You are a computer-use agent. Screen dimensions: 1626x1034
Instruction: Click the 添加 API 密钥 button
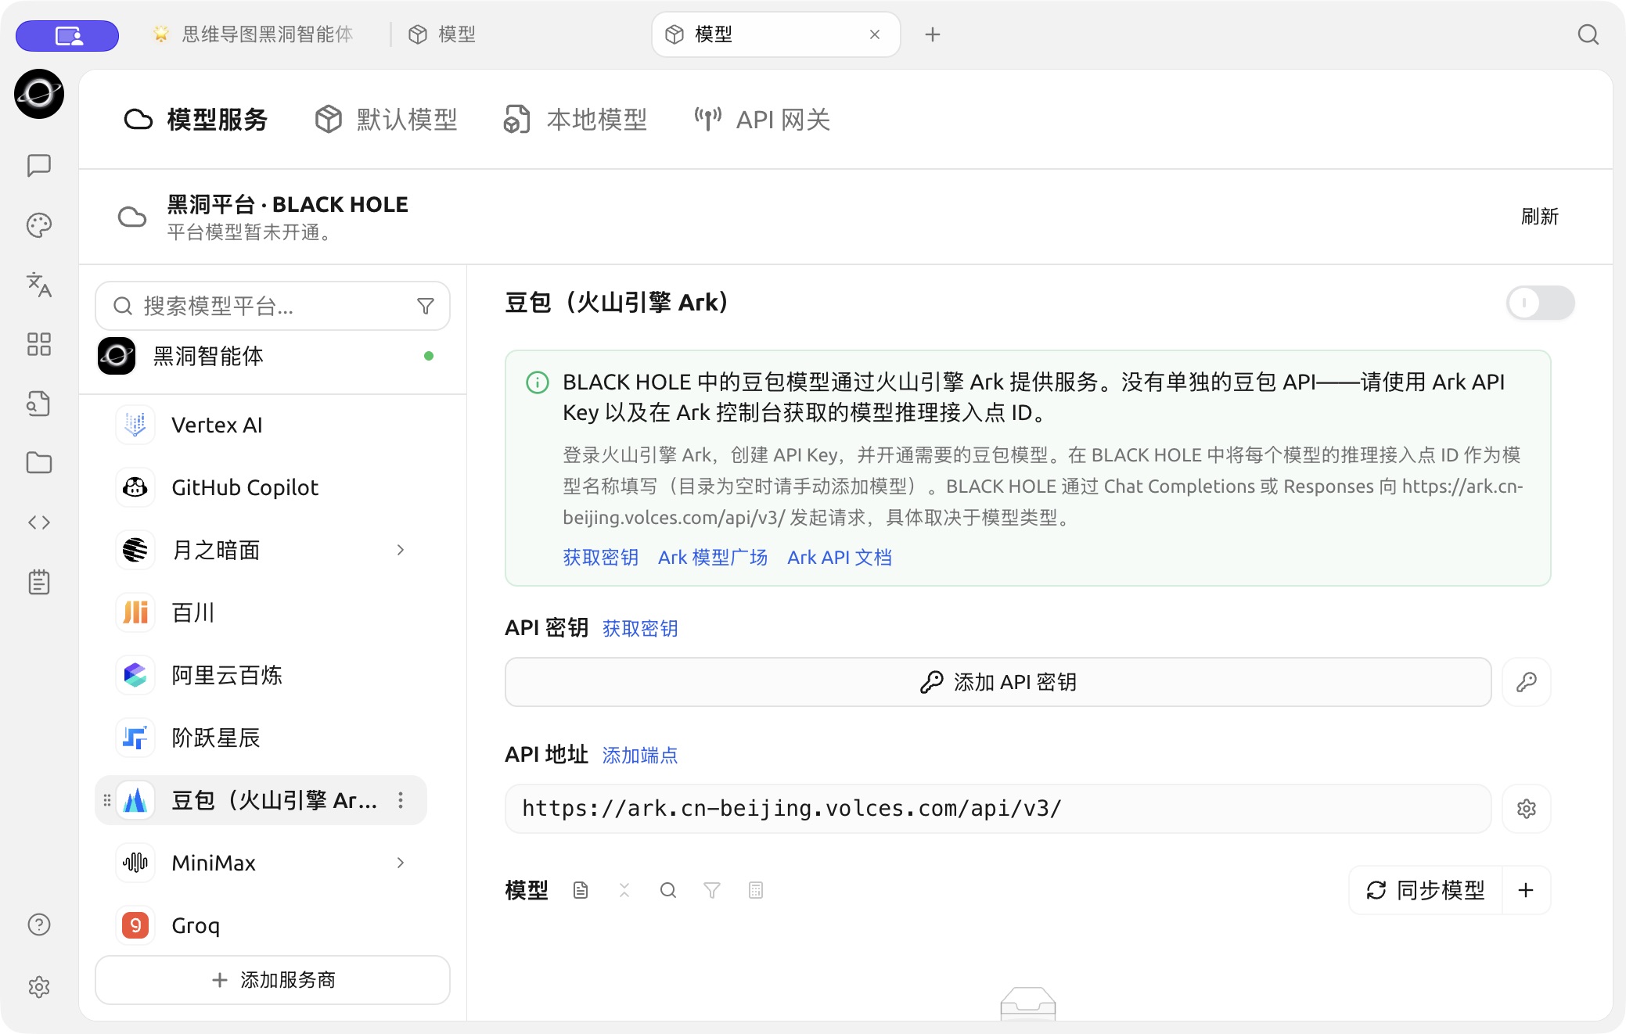point(998,682)
